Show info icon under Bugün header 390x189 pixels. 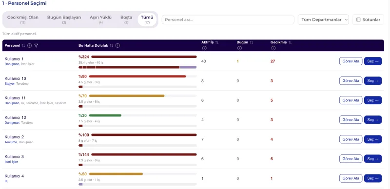point(239,48)
